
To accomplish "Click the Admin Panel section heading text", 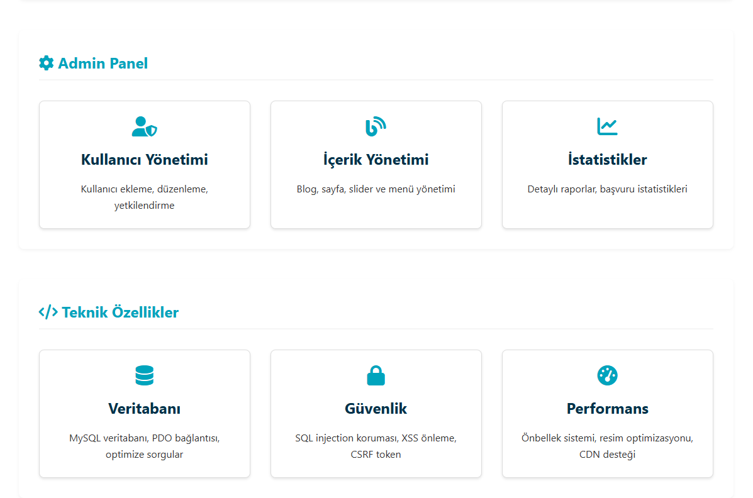I will (103, 63).
